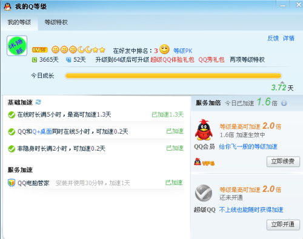Image resolution: width=303 pixels, height=239 pixels.
Task: Click the grey 超级QQ checkmark icon
Action: pos(204,193)
